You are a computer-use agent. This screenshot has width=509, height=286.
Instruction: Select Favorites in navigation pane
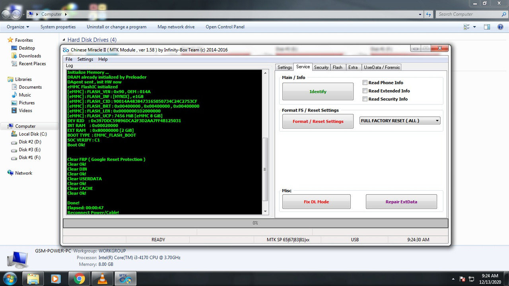pos(24,40)
